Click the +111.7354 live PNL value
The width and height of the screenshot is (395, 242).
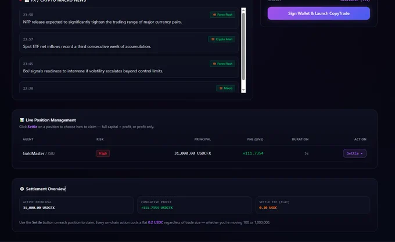253,153
